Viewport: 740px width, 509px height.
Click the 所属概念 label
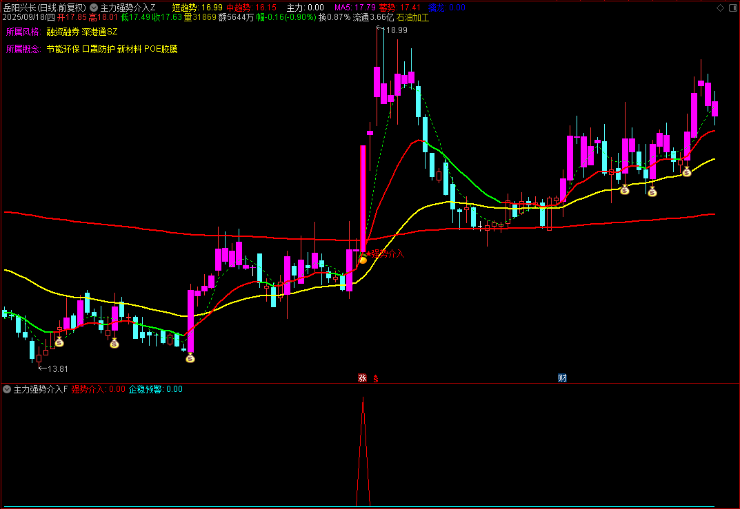tap(23, 49)
